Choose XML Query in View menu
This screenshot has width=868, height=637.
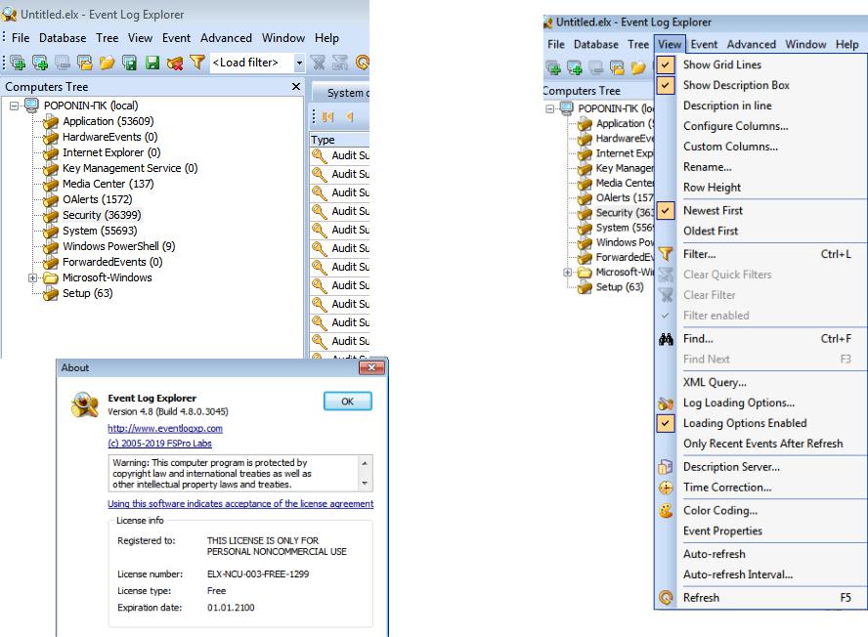coord(761,382)
